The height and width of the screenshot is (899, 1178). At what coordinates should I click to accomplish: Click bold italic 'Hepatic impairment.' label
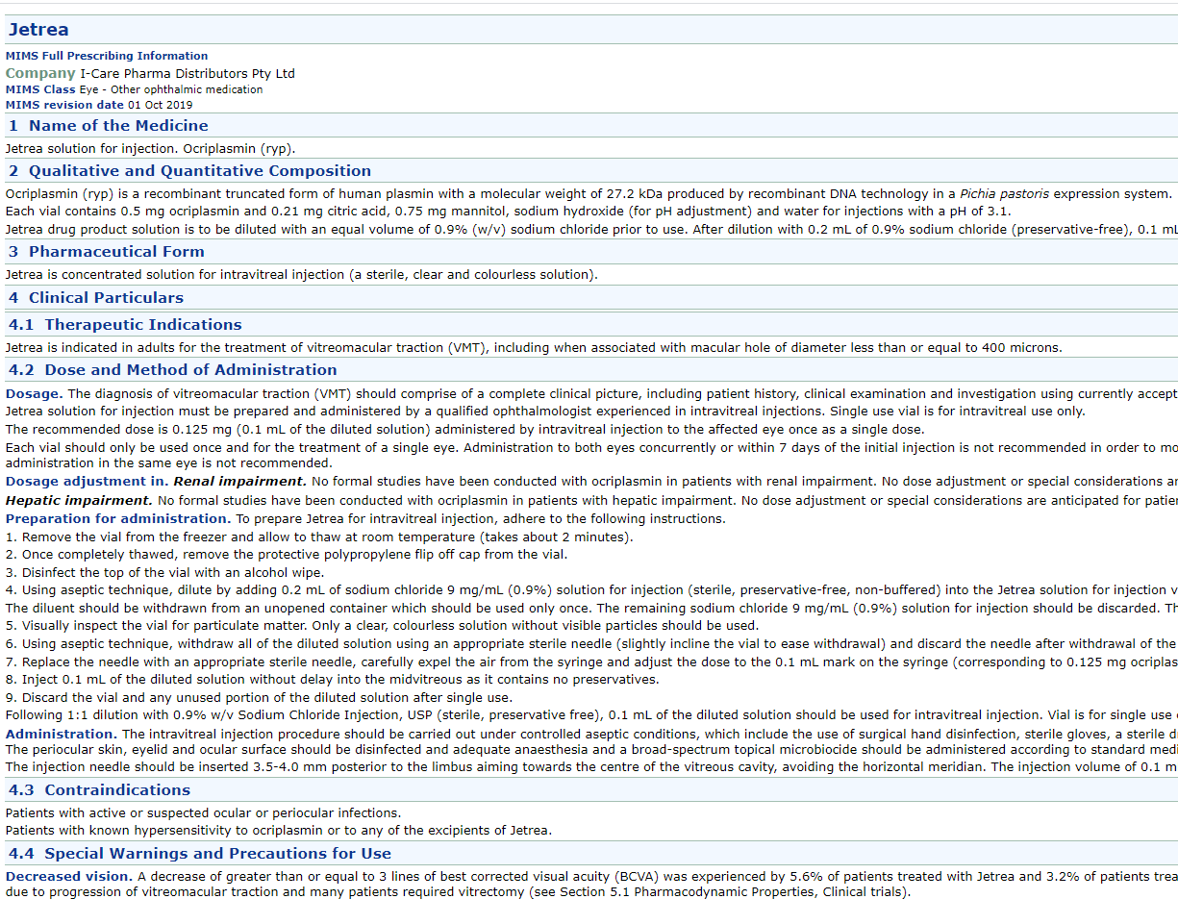(79, 501)
